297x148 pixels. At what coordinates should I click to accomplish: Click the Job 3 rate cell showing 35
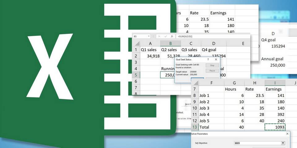coord(255,108)
